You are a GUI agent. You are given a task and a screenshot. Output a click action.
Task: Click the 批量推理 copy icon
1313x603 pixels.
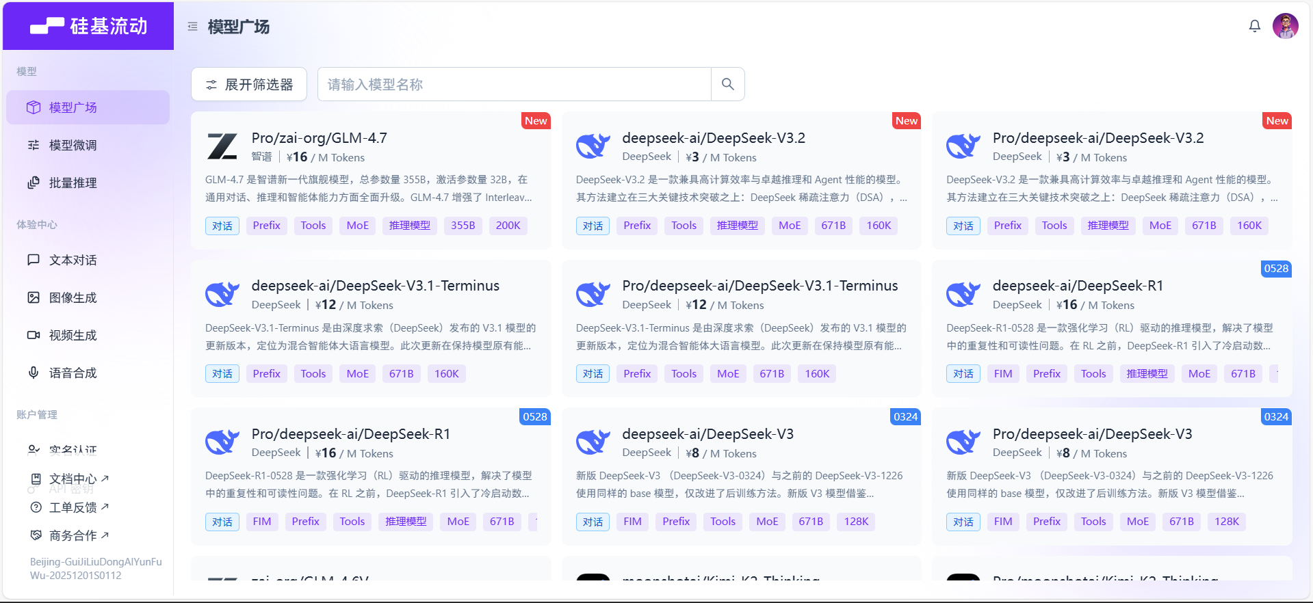pyautogui.click(x=34, y=183)
